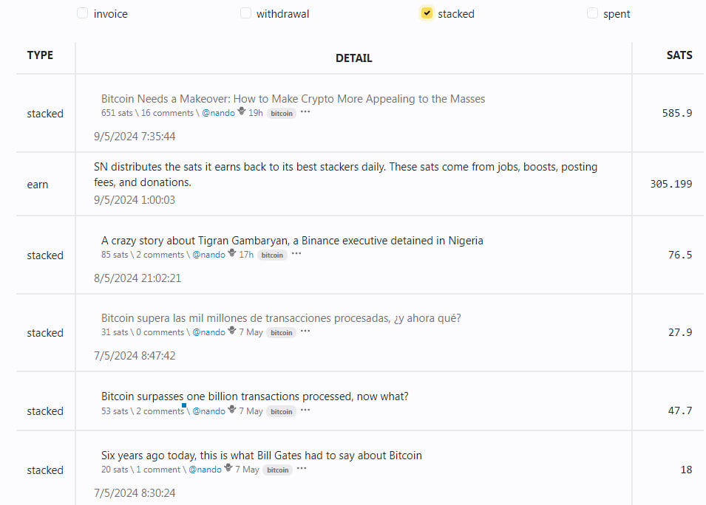This screenshot has height=505, width=706.
Task: Click the cowboy hat icon on the Makeover post
Action: [242, 112]
